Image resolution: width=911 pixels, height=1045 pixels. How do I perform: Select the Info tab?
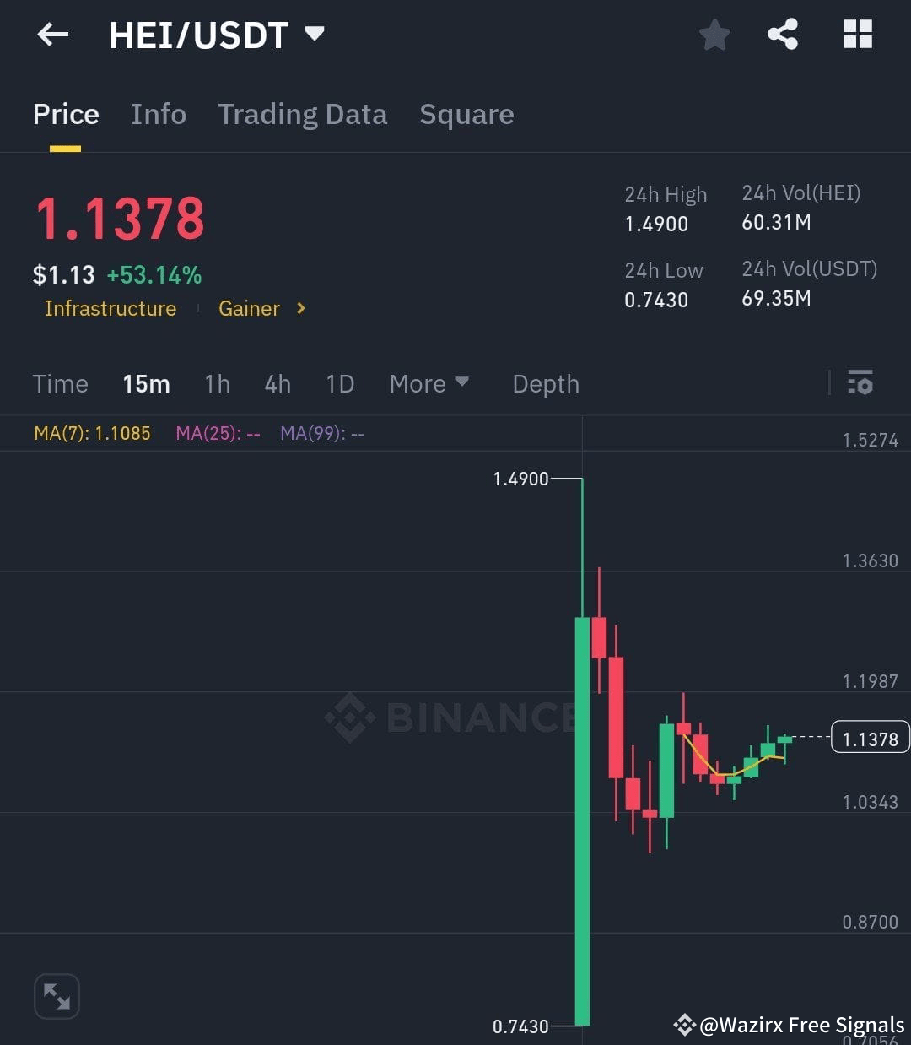[x=158, y=114]
